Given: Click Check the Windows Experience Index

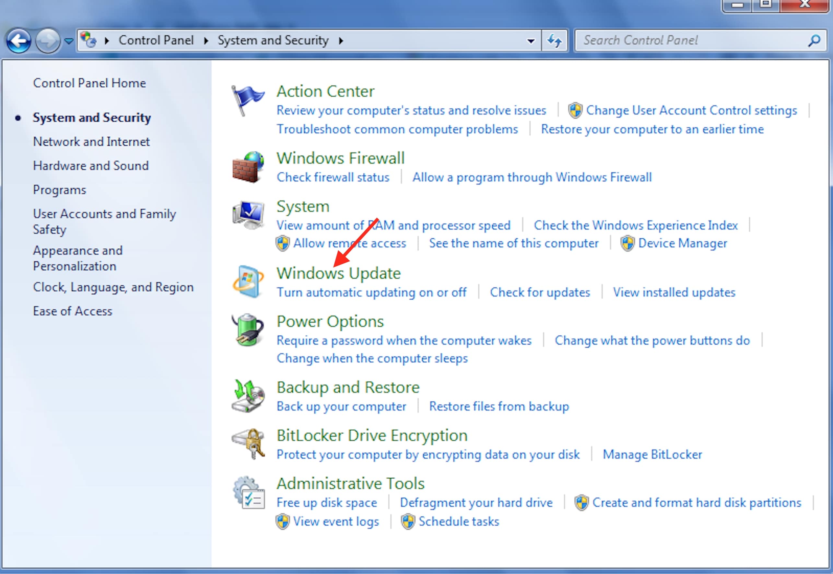Looking at the screenshot, I should pyautogui.click(x=636, y=225).
